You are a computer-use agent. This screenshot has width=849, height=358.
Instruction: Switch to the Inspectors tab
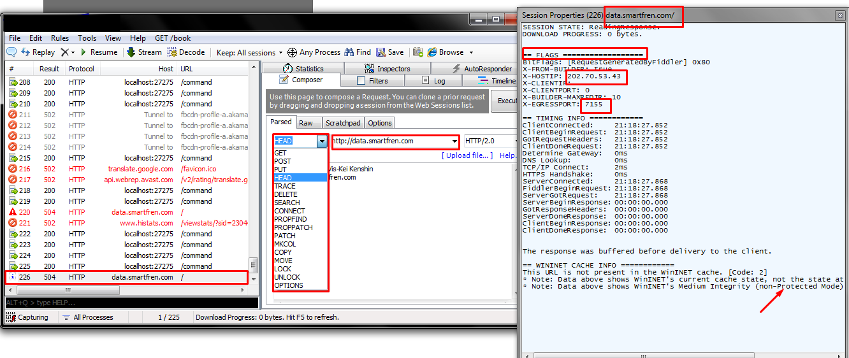pos(388,68)
